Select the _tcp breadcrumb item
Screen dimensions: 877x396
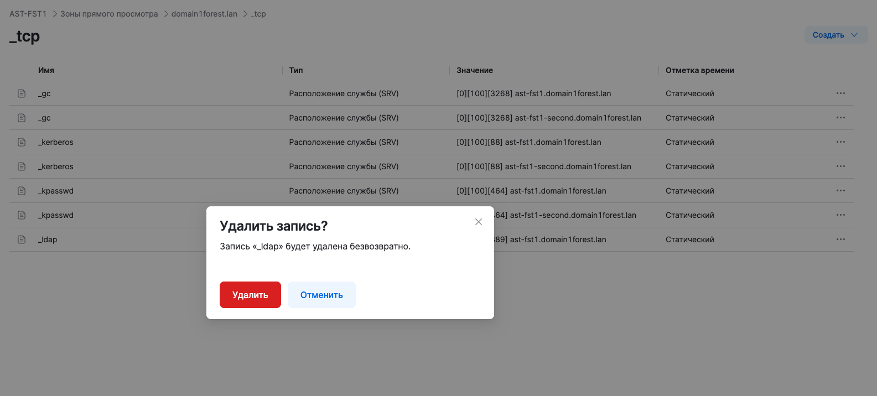258,14
